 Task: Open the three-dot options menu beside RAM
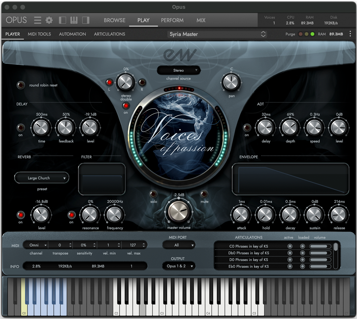coord(350,34)
